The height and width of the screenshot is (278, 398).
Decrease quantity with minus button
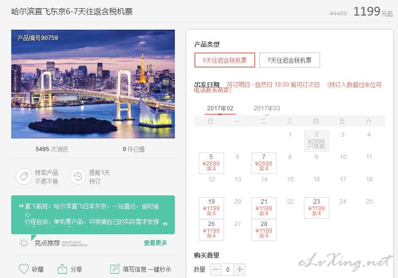(216, 269)
